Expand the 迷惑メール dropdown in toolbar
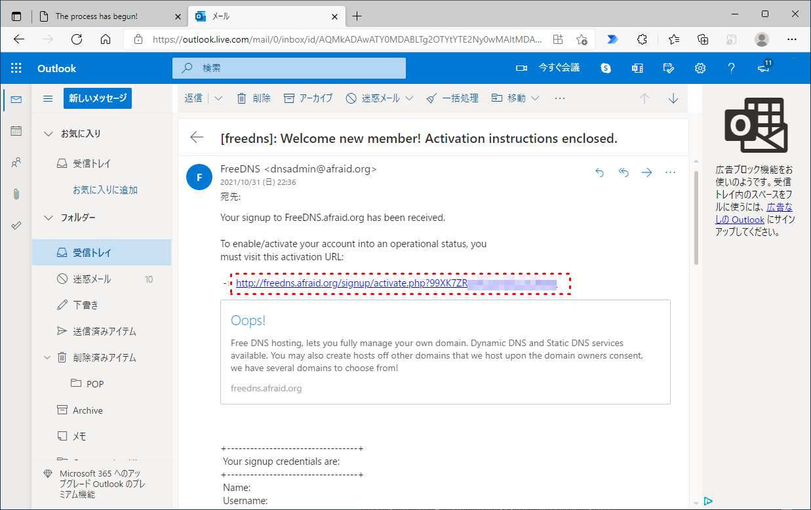 click(x=409, y=98)
